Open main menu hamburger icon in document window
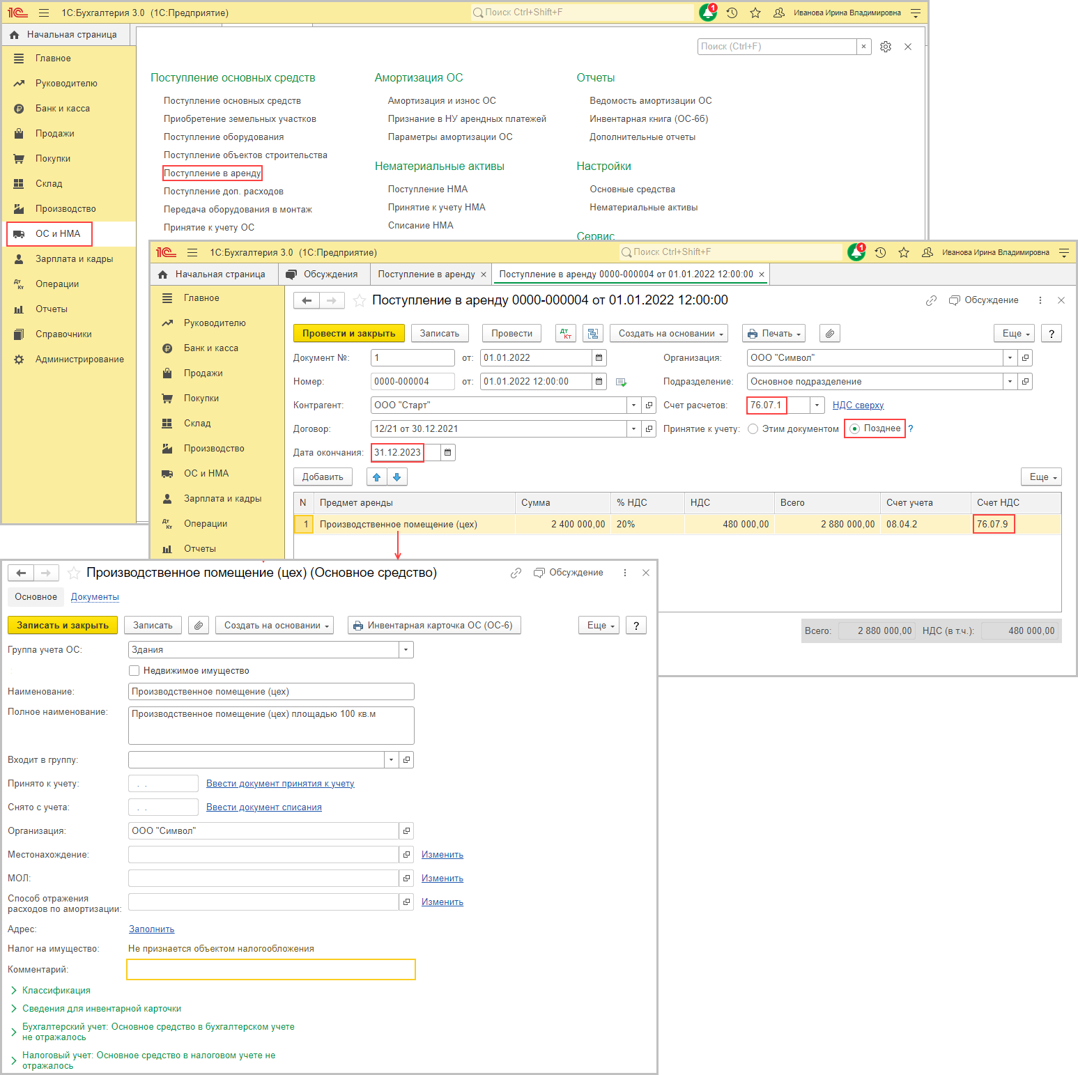The height and width of the screenshot is (1075, 1078). click(x=192, y=252)
